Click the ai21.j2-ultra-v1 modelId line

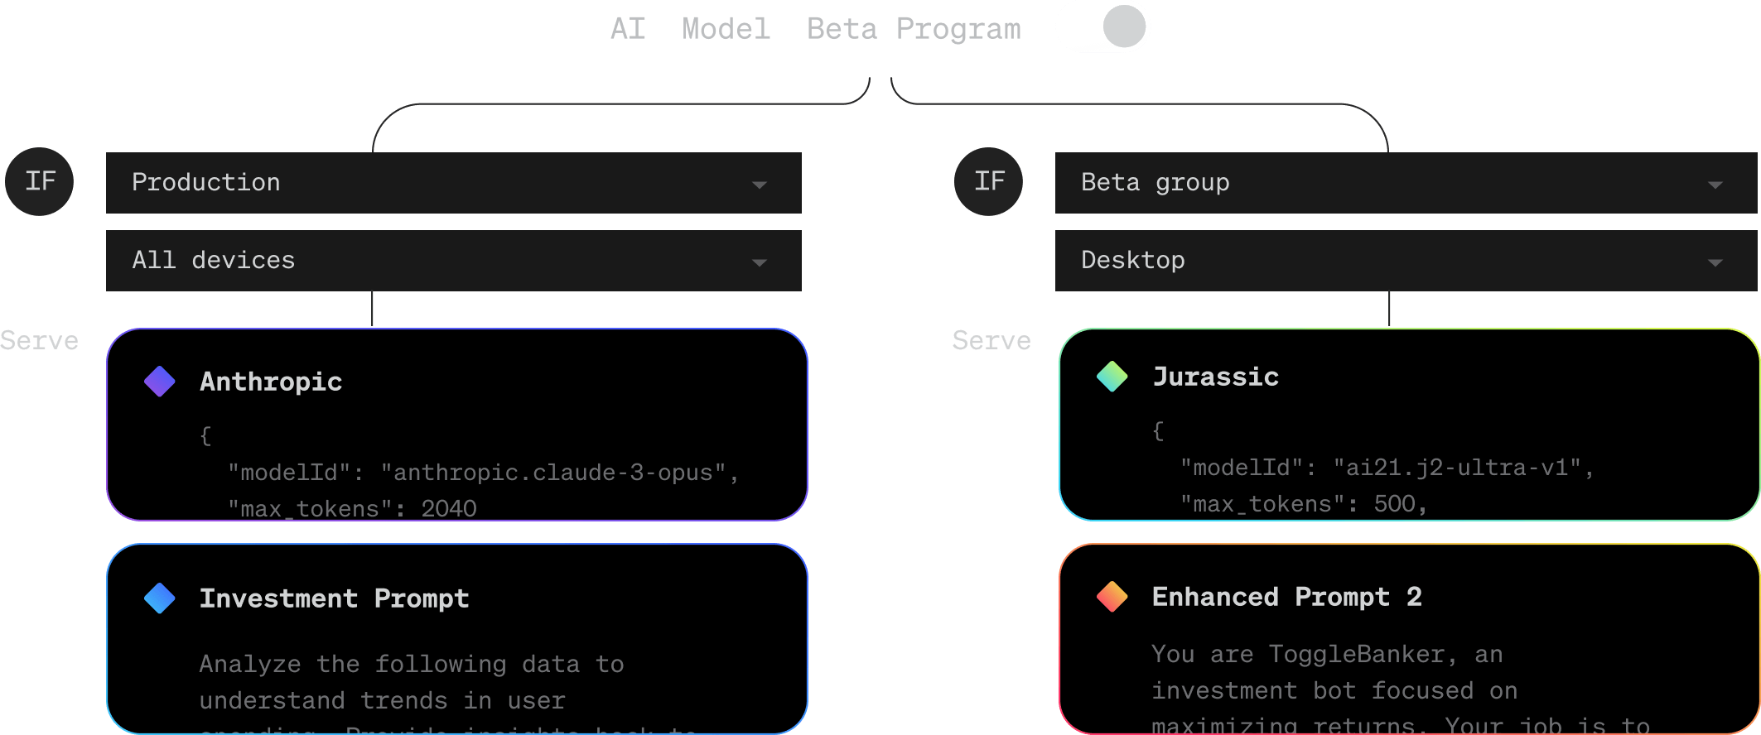tap(1387, 468)
